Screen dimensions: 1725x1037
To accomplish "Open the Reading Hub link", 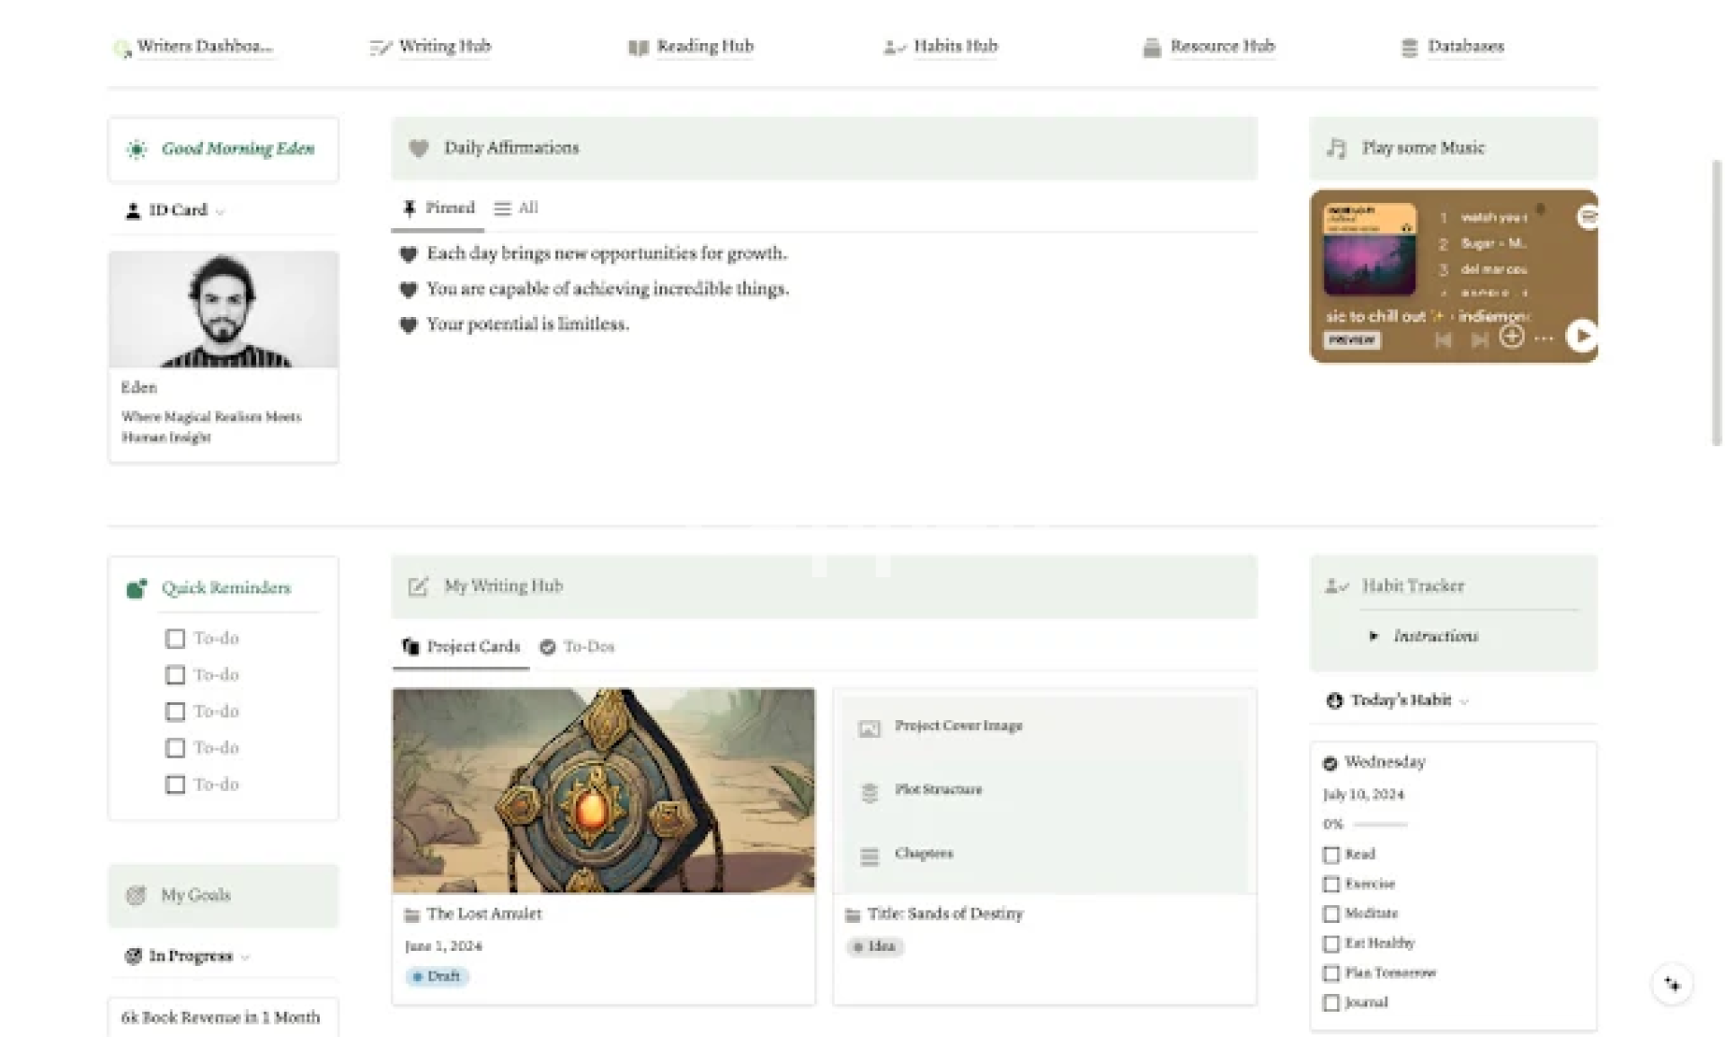I will coord(703,47).
